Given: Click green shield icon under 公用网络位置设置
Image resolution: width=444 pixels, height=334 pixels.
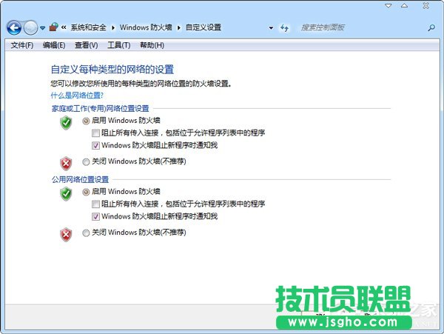Looking at the screenshot, I should [66, 194].
